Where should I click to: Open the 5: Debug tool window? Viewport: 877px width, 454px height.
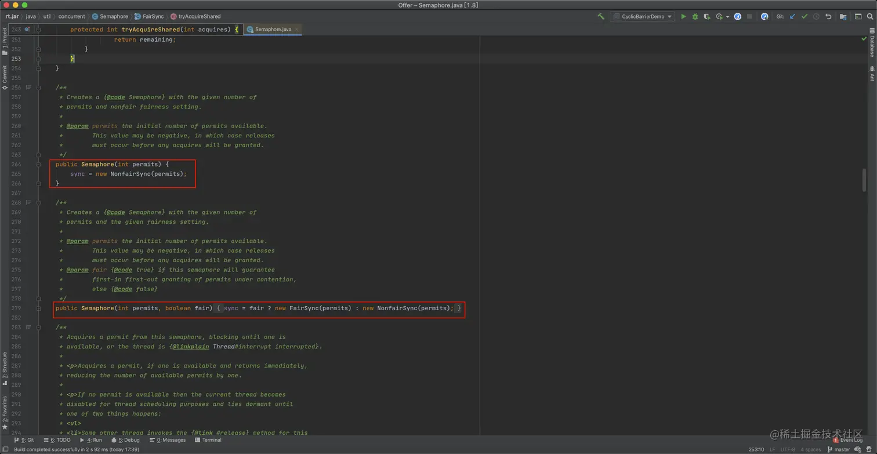pos(125,440)
